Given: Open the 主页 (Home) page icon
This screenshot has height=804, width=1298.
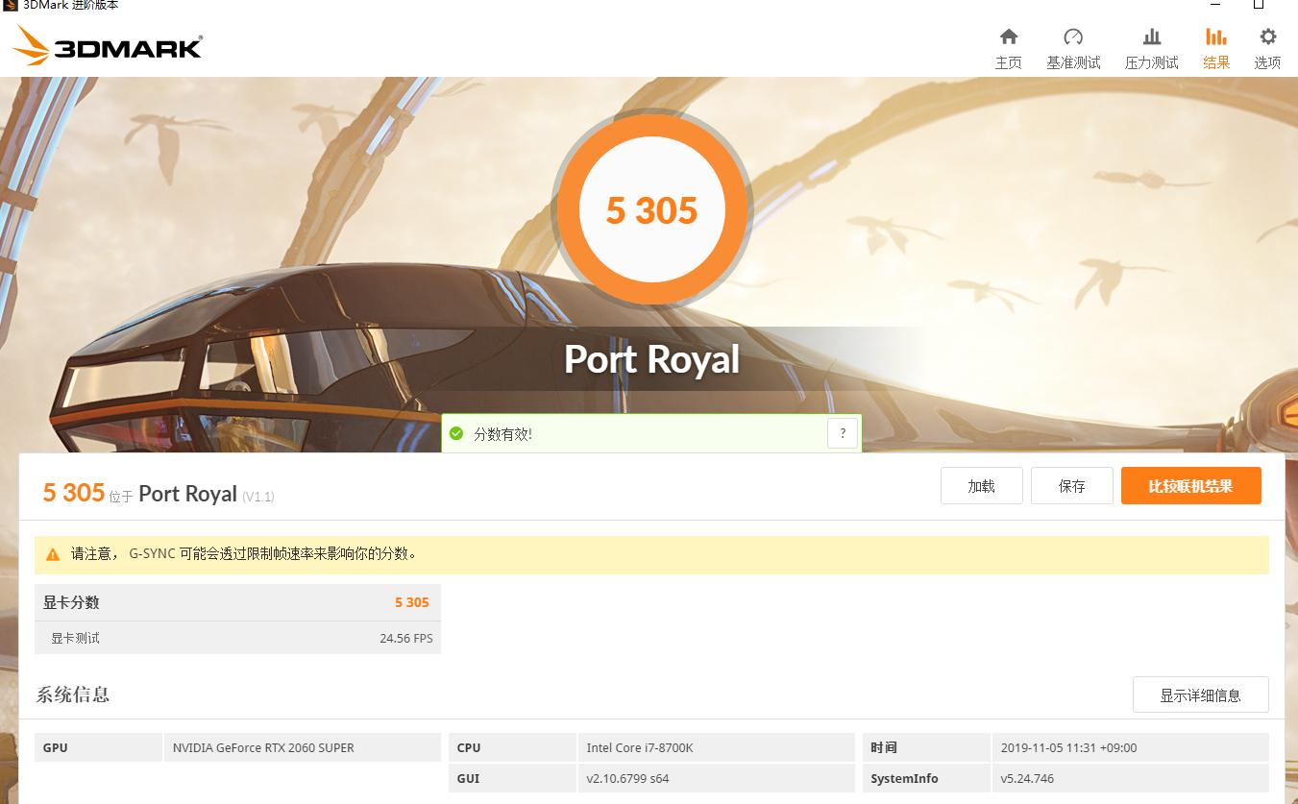Looking at the screenshot, I should [1008, 46].
